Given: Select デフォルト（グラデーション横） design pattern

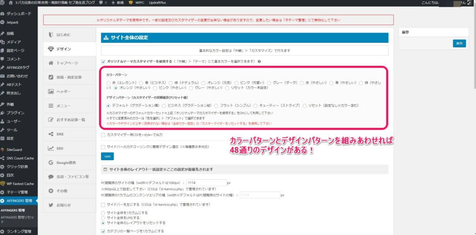Looking at the screenshot, I should (108, 106).
